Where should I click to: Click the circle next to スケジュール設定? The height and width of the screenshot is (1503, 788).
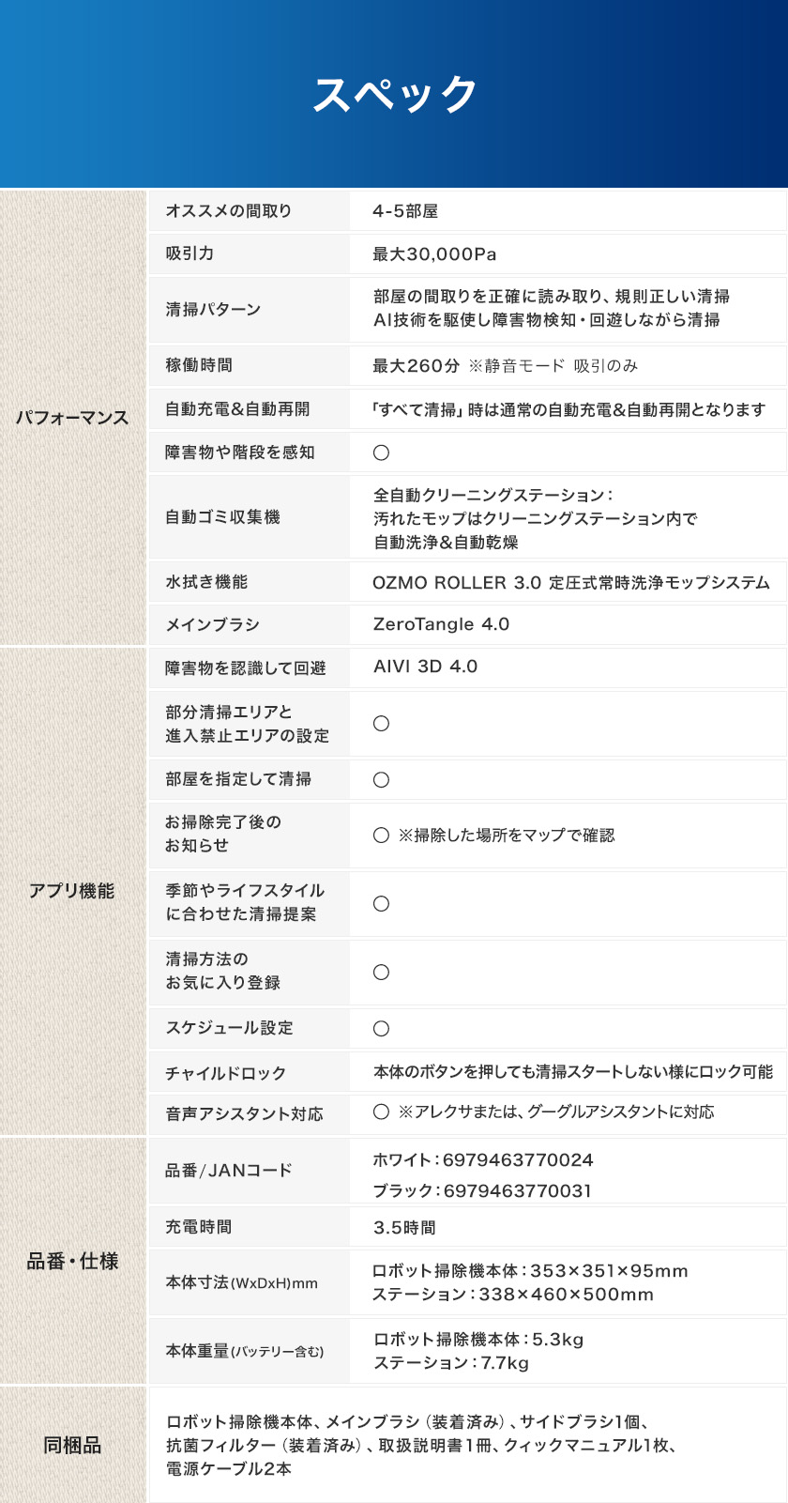coord(381,1029)
